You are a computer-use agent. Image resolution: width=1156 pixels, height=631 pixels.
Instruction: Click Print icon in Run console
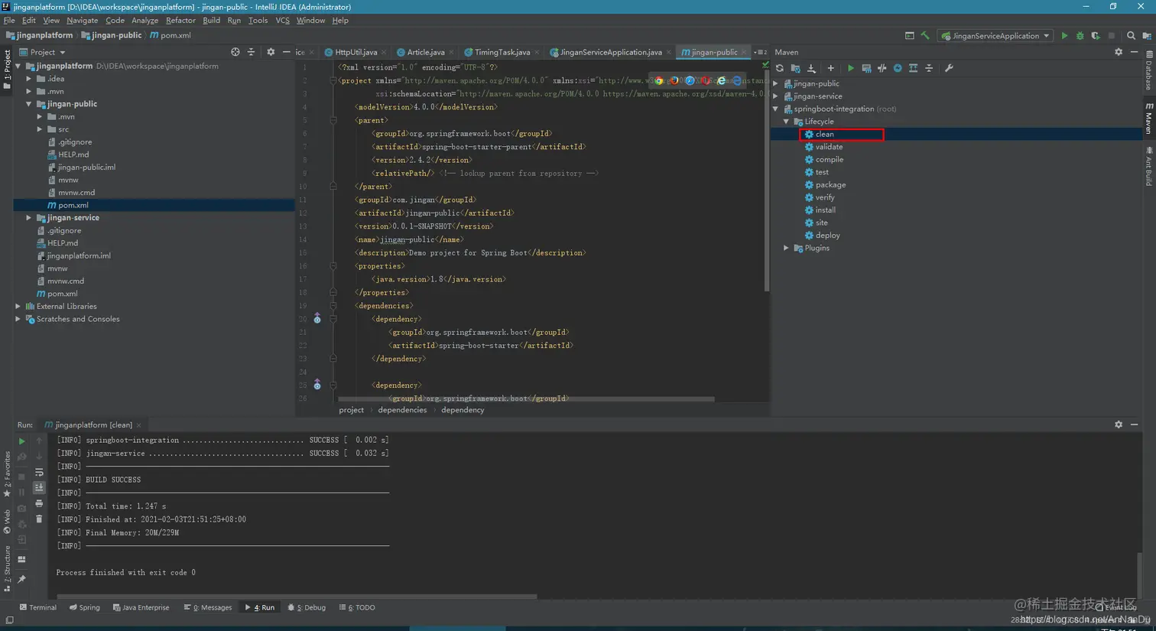39,503
